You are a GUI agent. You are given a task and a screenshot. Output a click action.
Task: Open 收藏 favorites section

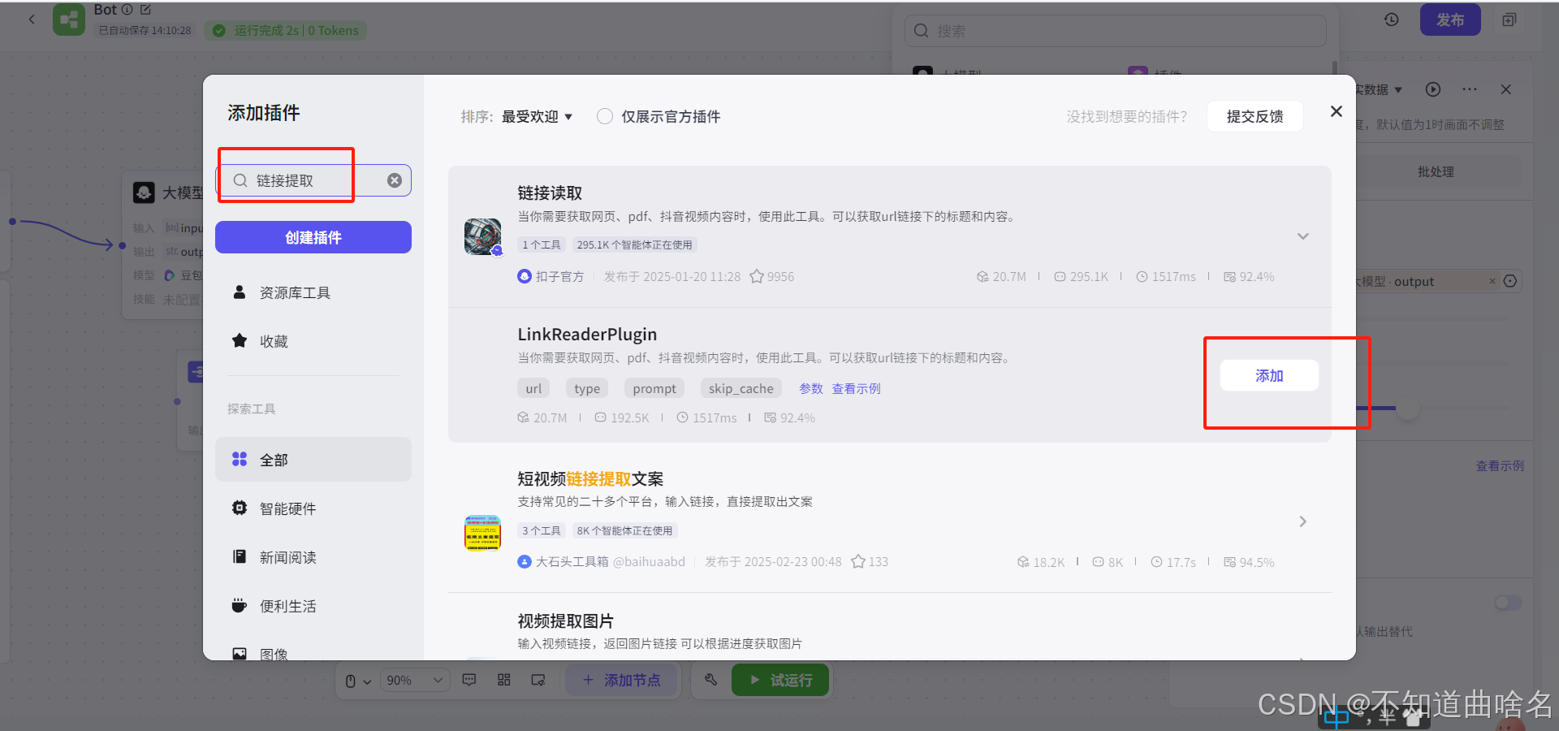pyautogui.click(x=313, y=341)
